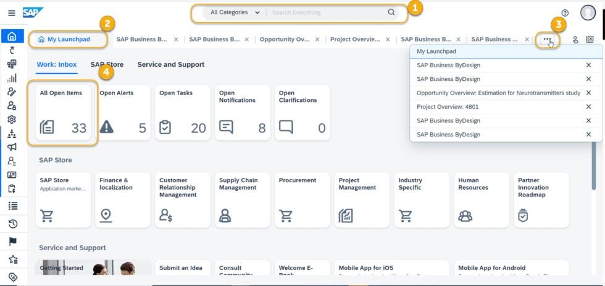Open the gear settings work center icon
This screenshot has width=605, height=286.
(12, 119)
